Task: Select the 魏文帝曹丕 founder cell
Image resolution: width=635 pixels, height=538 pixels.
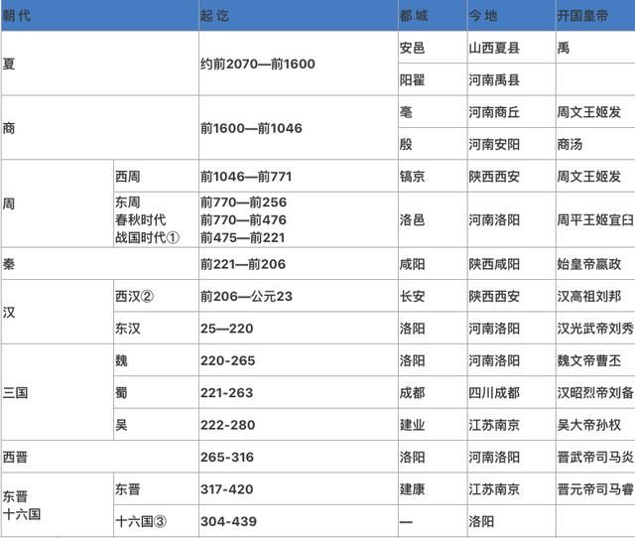Action: 595,360
